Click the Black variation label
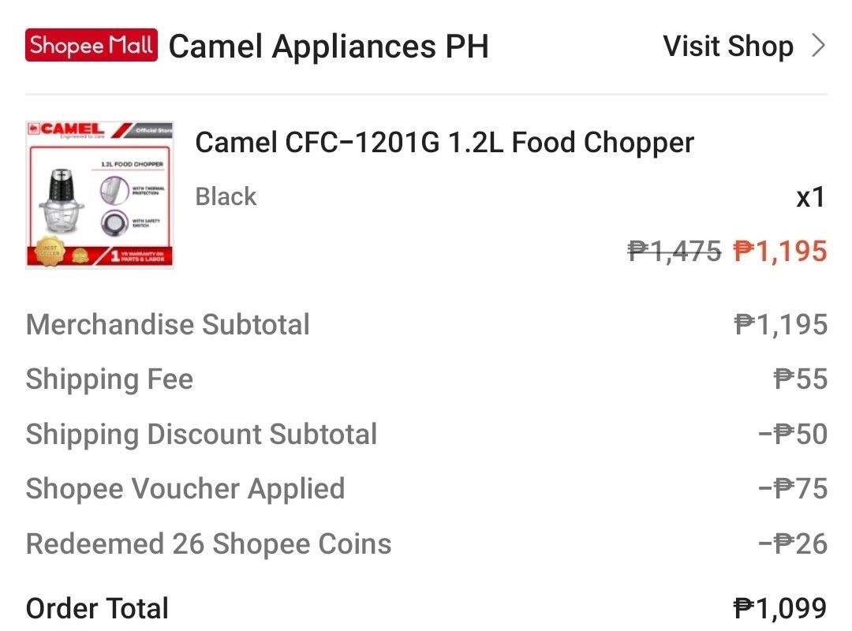 coord(226,196)
